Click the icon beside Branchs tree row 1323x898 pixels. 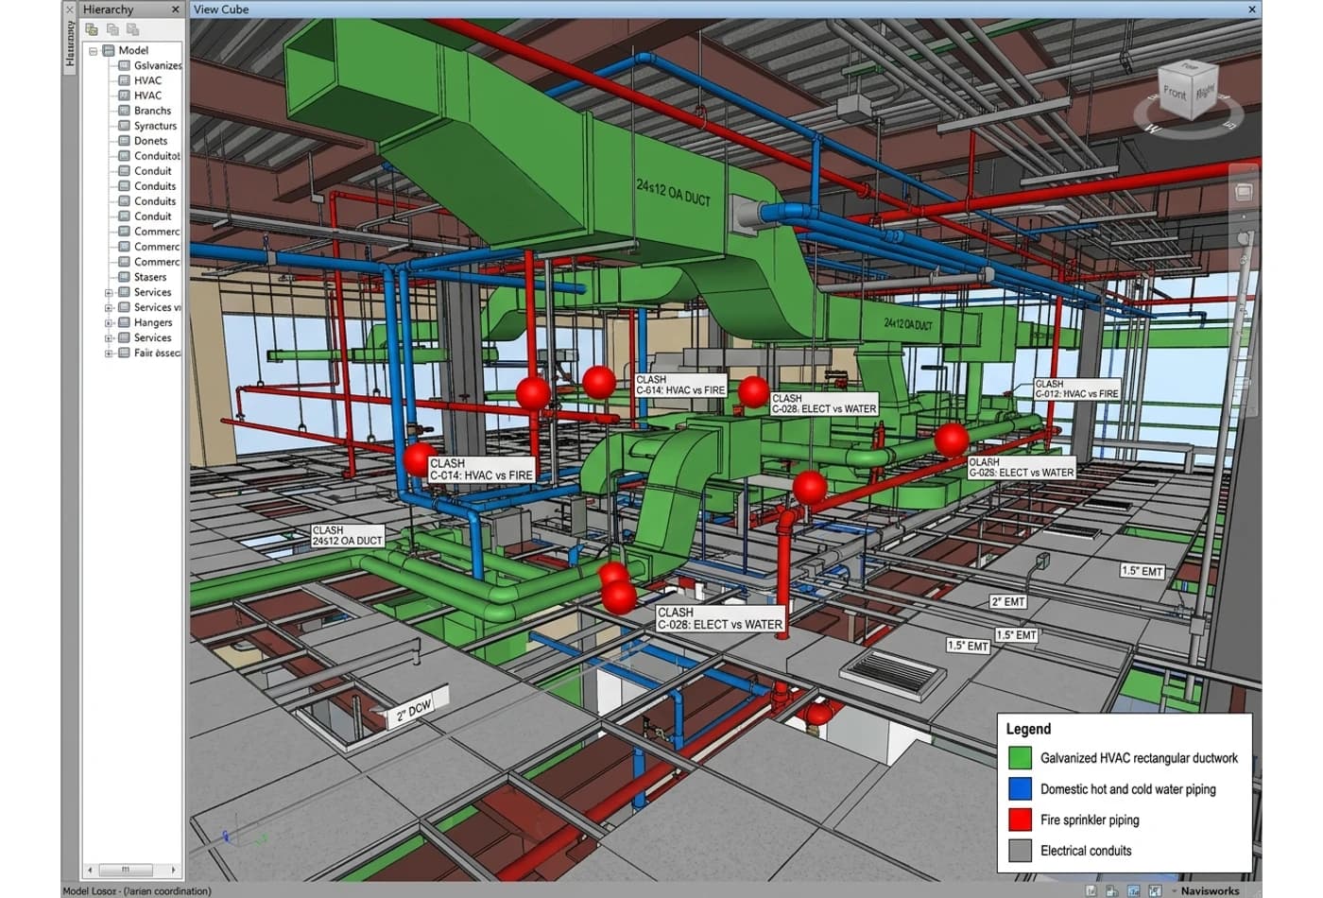click(x=124, y=111)
